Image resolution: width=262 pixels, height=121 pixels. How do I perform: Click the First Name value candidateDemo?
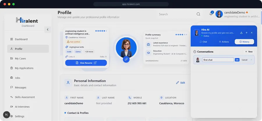[x=74, y=103]
